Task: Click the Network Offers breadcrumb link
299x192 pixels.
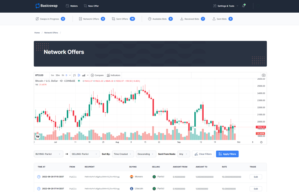Action: [x=51, y=33]
